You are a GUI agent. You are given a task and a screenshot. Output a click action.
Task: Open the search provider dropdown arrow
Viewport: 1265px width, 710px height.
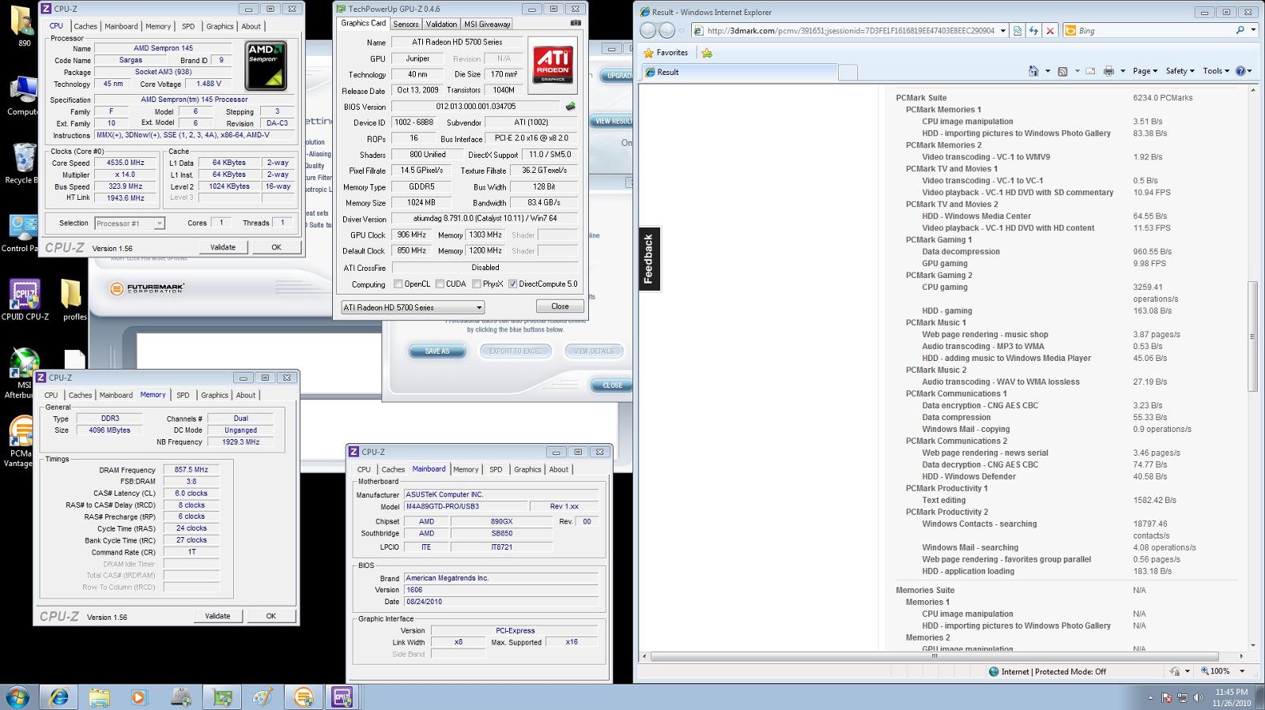click(1253, 30)
